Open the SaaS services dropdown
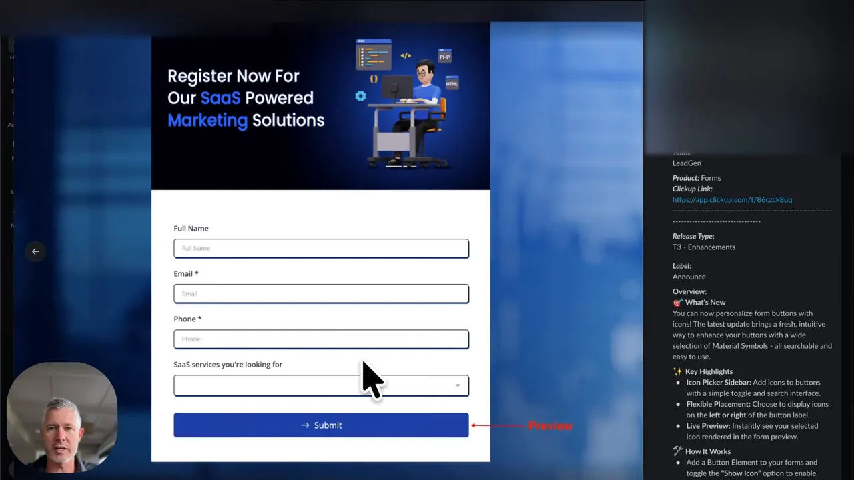The width and height of the screenshot is (854, 480). coord(321,385)
